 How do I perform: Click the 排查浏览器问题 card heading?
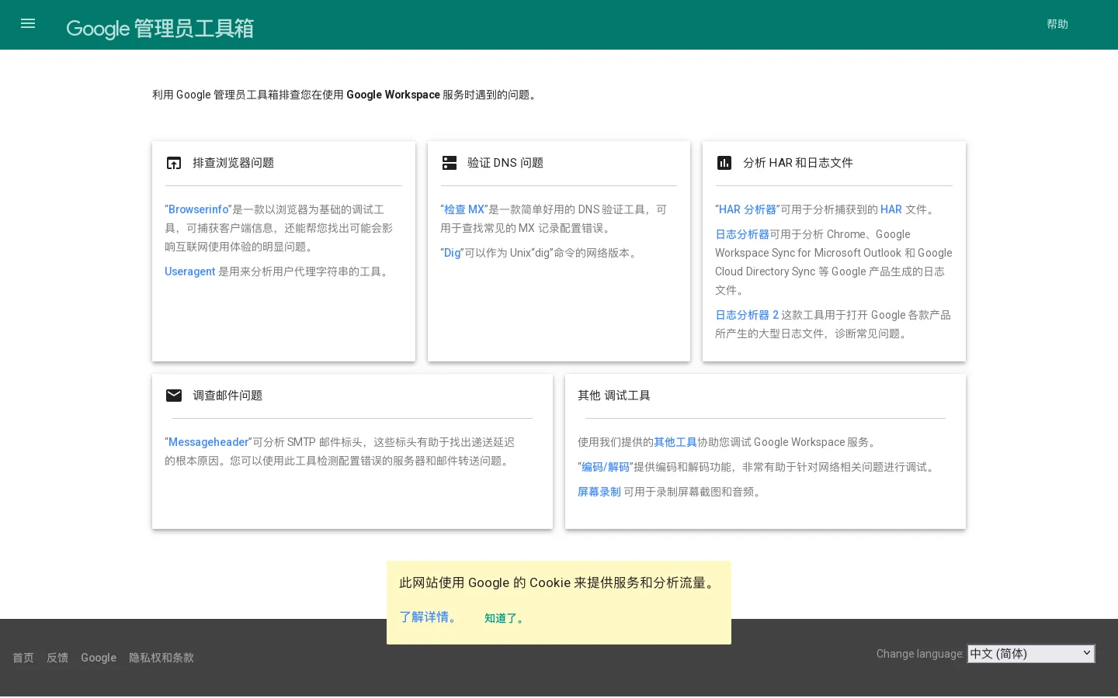[x=233, y=163]
